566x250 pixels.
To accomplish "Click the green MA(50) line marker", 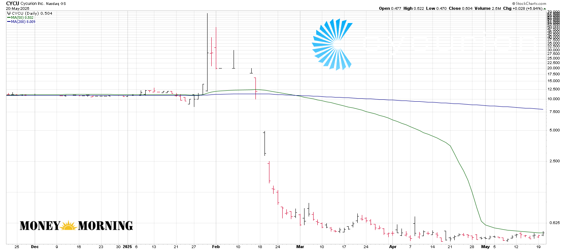I will 9,17.
